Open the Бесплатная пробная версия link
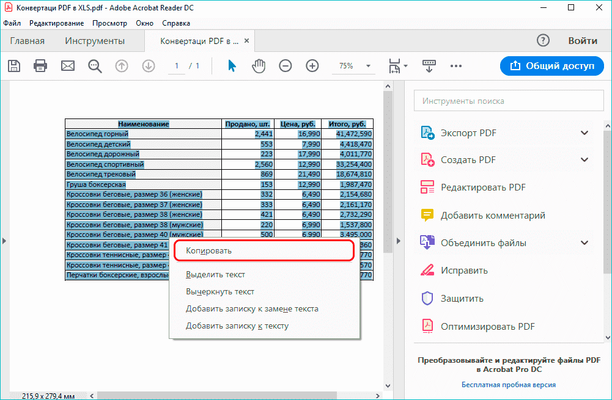The width and height of the screenshot is (612, 400). 508,384
